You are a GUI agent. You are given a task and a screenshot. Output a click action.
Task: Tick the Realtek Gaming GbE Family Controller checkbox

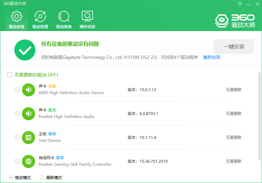point(17,161)
